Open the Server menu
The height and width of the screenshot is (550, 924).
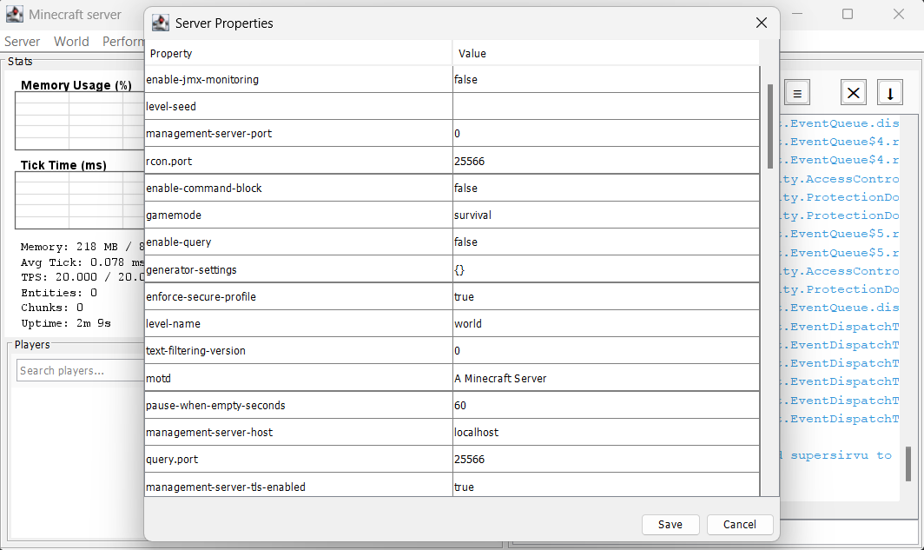pos(23,41)
